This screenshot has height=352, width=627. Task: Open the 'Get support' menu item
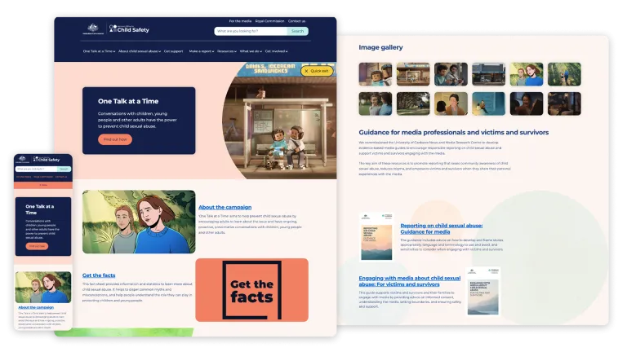[174, 51]
